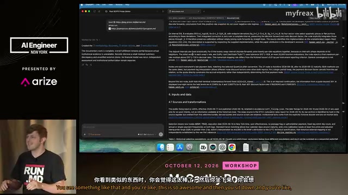Click the copy icon next to View source
The width and height of the screenshot is (348, 195).
(325, 18)
